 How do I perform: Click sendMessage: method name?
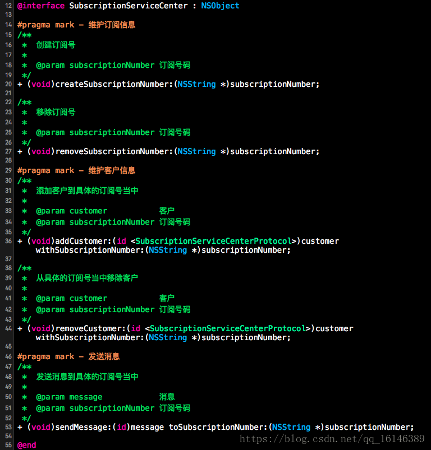tap(83, 427)
